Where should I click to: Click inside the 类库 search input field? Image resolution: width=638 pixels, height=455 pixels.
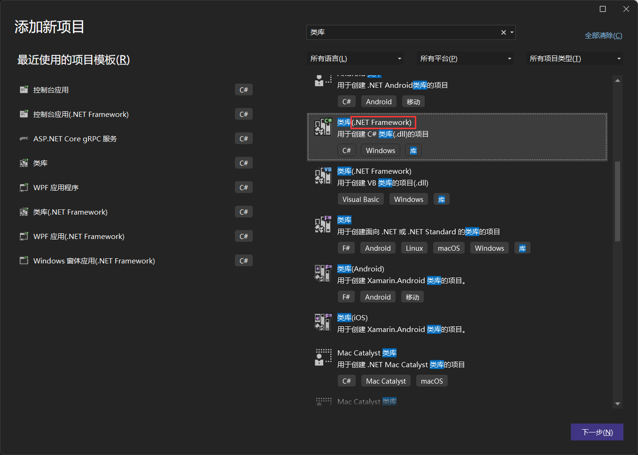402,32
